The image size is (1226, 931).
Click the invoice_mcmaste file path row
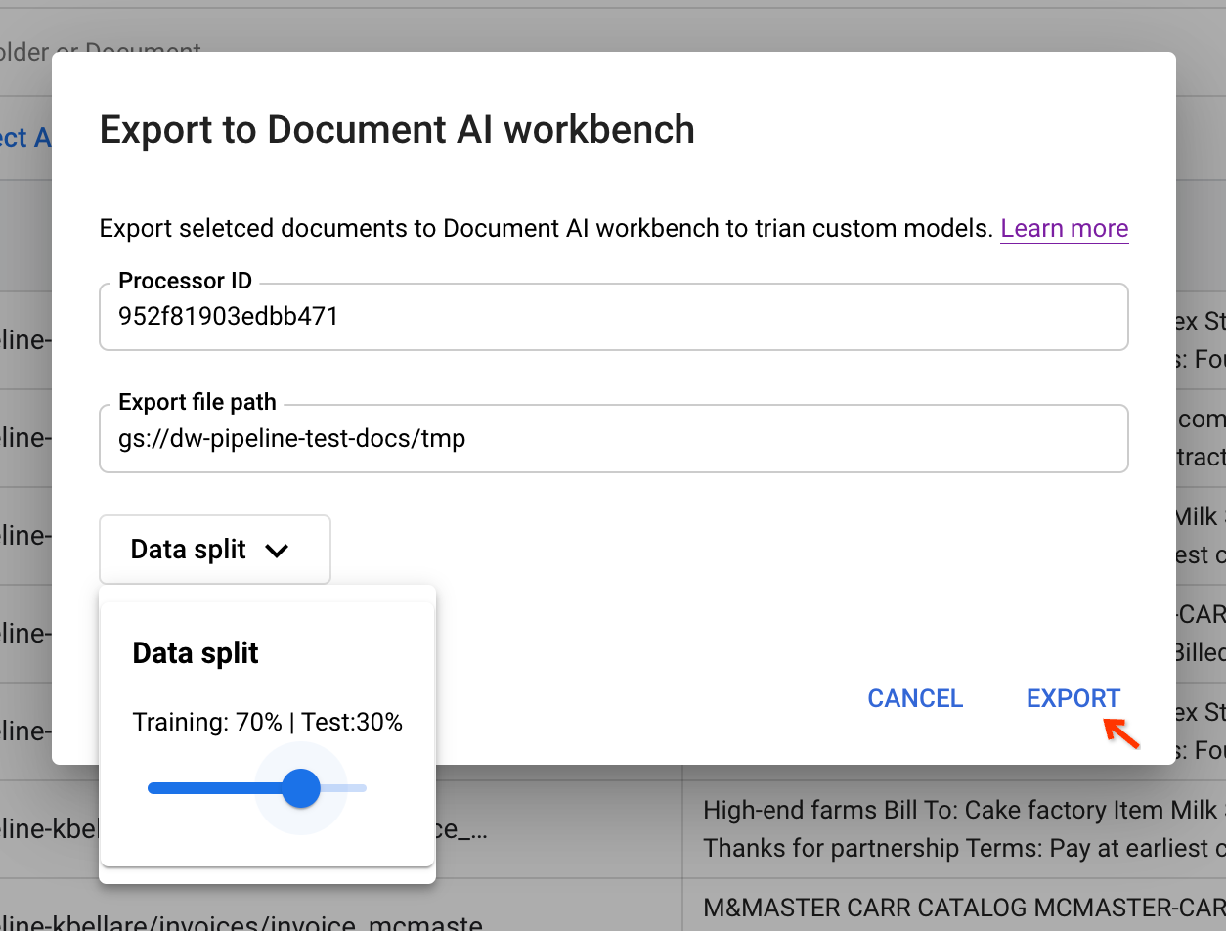tap(244, 921)
